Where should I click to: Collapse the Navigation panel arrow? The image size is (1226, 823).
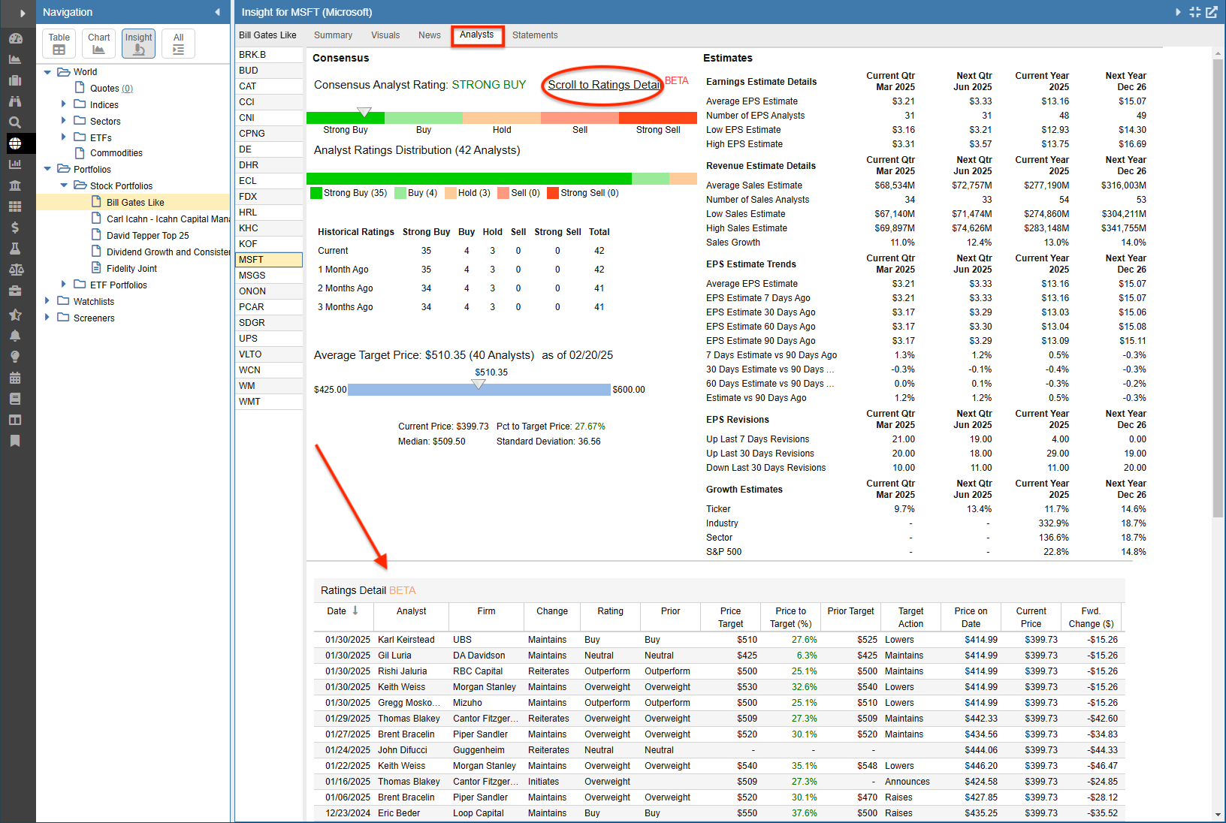[x=218, y=12]
